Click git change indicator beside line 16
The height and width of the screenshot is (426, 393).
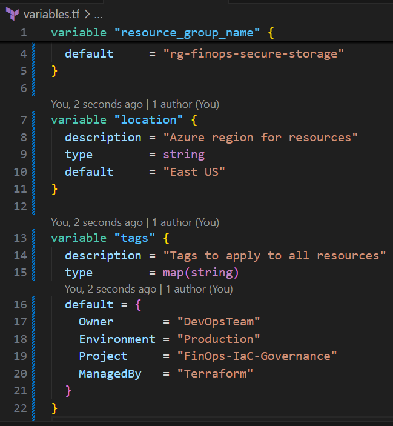[34, 304]
